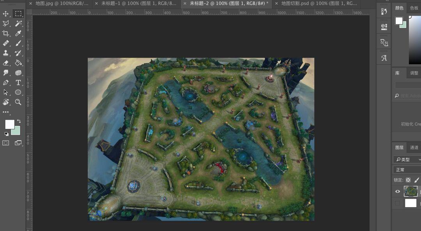Activate the Zoom magnifier tool
421x231 pixels.
pos(18,102)
